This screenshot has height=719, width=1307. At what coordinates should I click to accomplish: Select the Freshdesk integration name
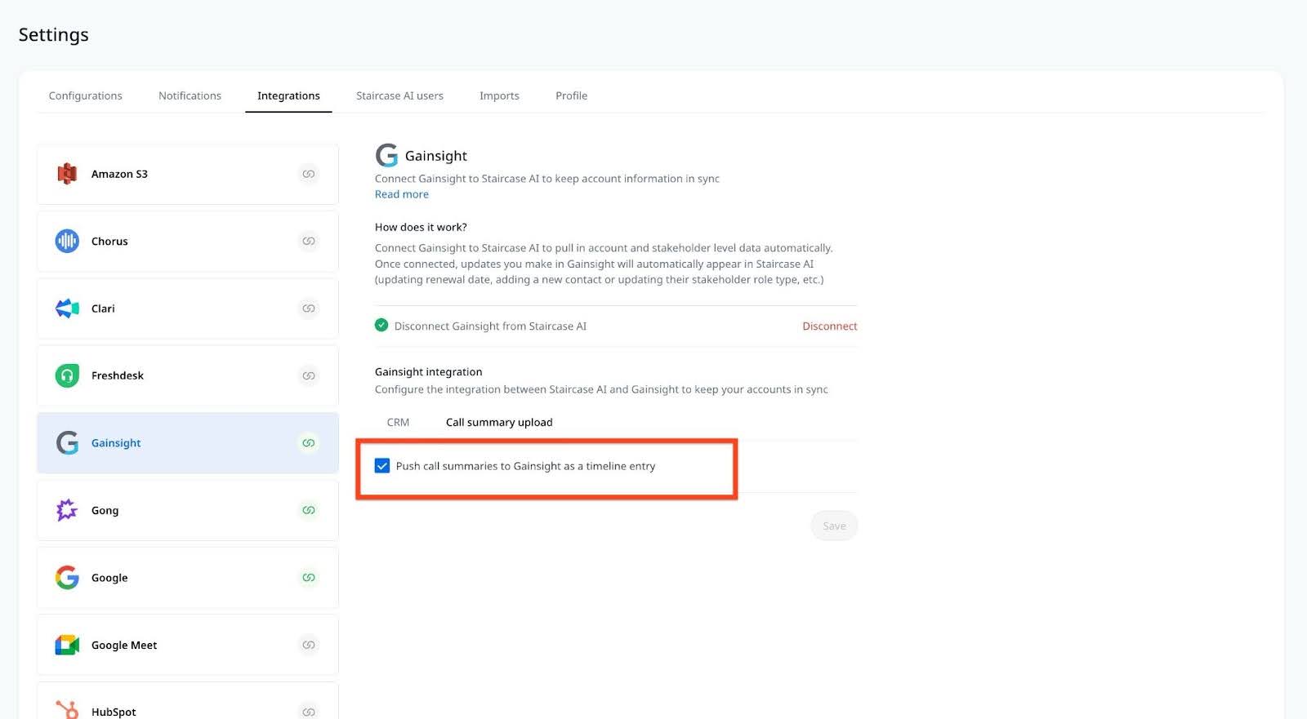pyautogui.click(x=118, y=375)
